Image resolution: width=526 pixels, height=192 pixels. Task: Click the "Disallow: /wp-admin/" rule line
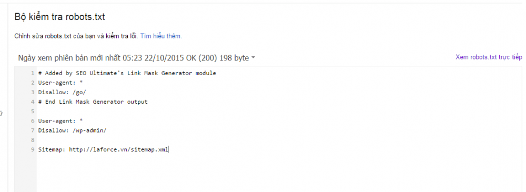(x=72, y=130)
